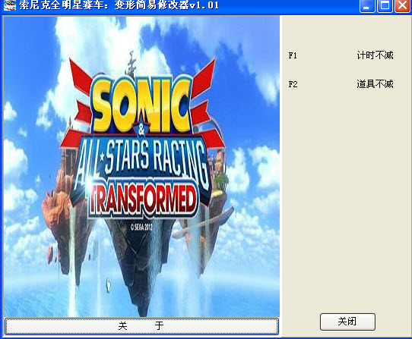The width and height of the screenshot is (412, 339).
Task: Open the 关于 (About) button
Action: [141, 326]
